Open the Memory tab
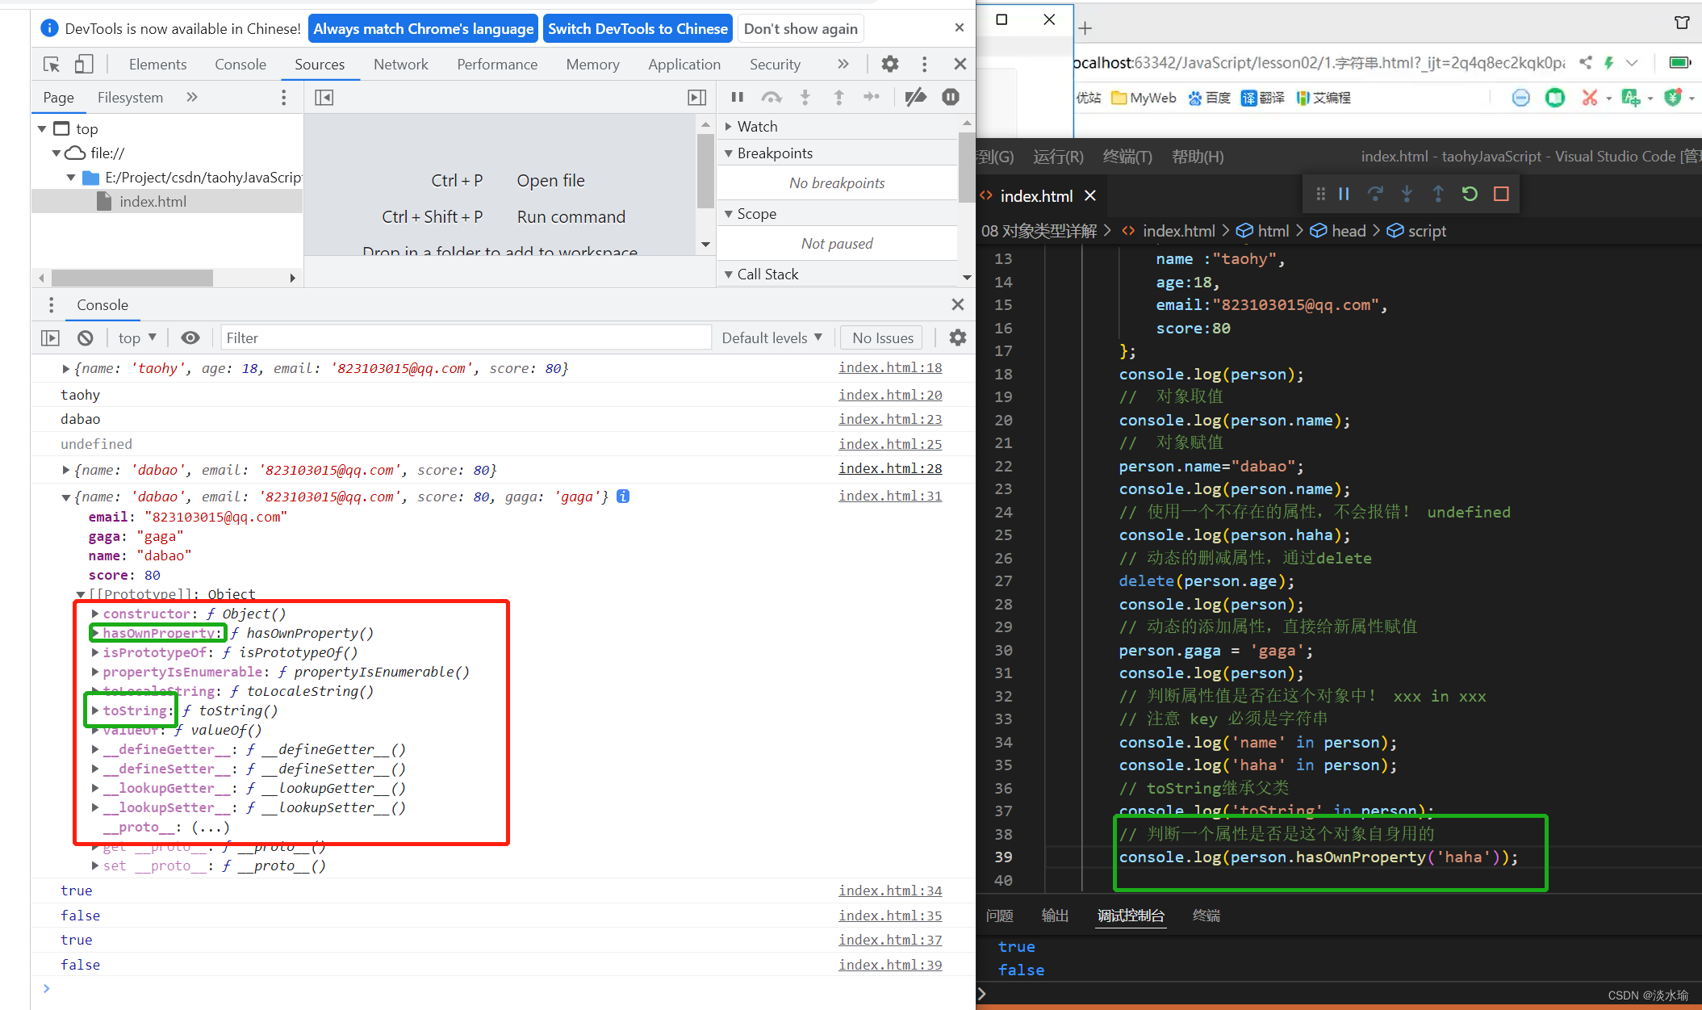 click(592, 64)
